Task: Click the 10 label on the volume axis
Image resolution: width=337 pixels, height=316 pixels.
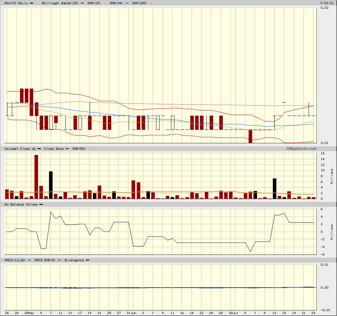Action: (x=322, y=170)
